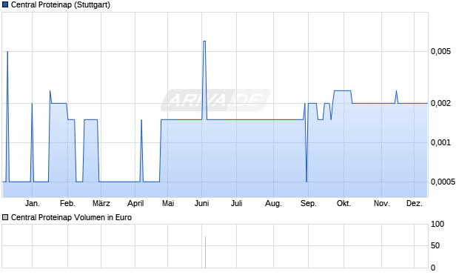Click the 0 volume axis value
459x275 pixels.
[x=433, y=268]
